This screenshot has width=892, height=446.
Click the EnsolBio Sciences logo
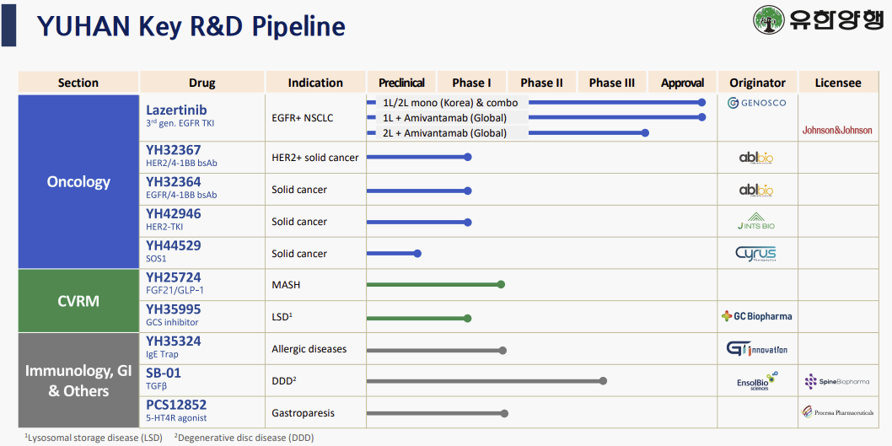tap(756, 382)
